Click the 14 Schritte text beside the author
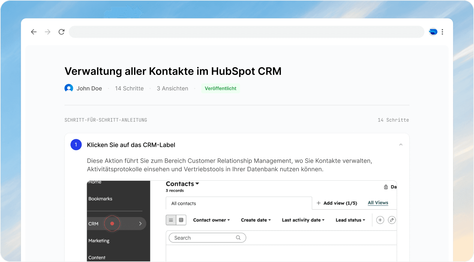 pos(129,88)
